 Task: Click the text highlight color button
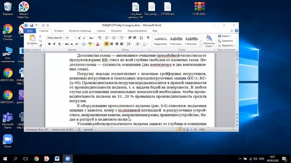click(x=90, y=44)
